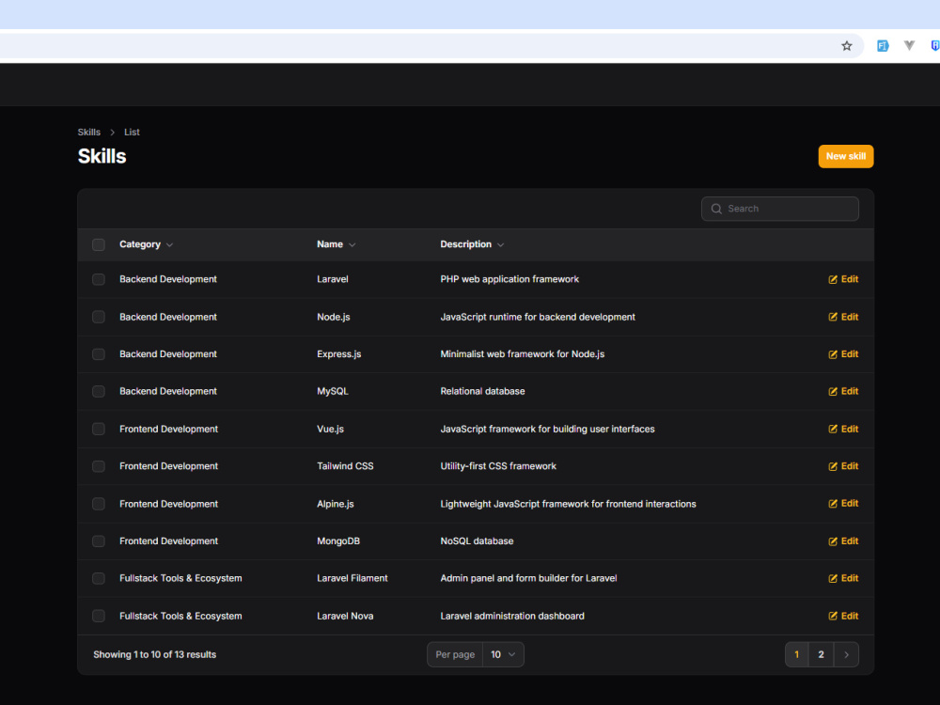This screenshot has height=705, width=940.
Task: Check the Node.js row checkbox
Action: (99, 317)
